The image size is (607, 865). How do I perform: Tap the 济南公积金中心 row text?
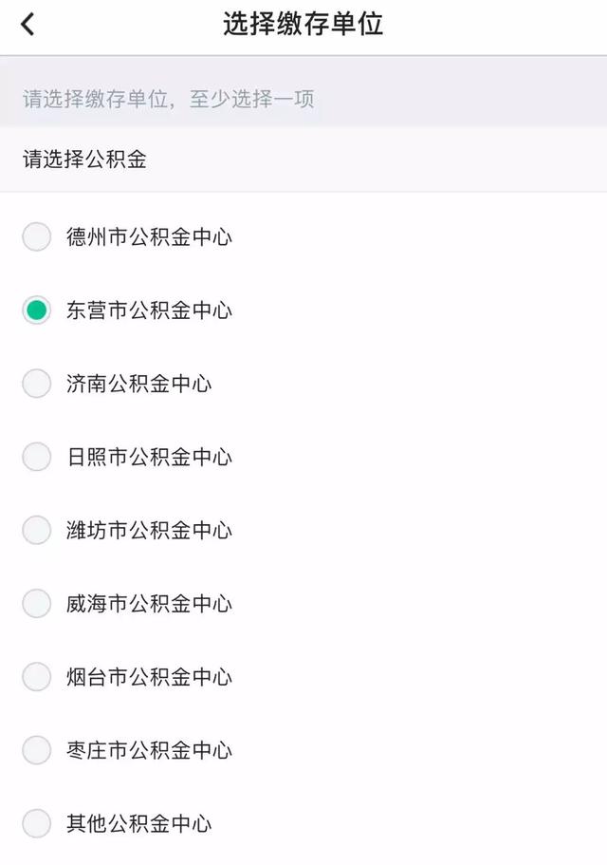pyautogui.click(x=138, y=385)
